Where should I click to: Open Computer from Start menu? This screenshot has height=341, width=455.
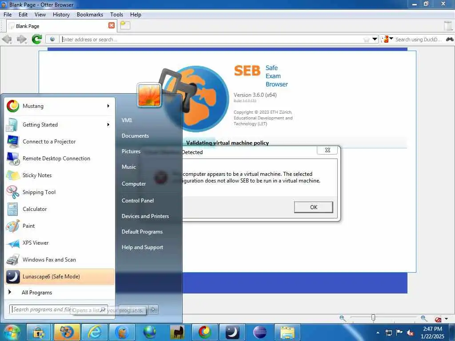point(134,184)
